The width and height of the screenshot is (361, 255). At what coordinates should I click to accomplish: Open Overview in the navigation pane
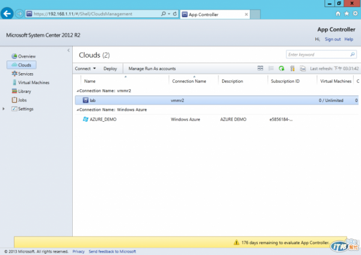(x=23, y=56)
